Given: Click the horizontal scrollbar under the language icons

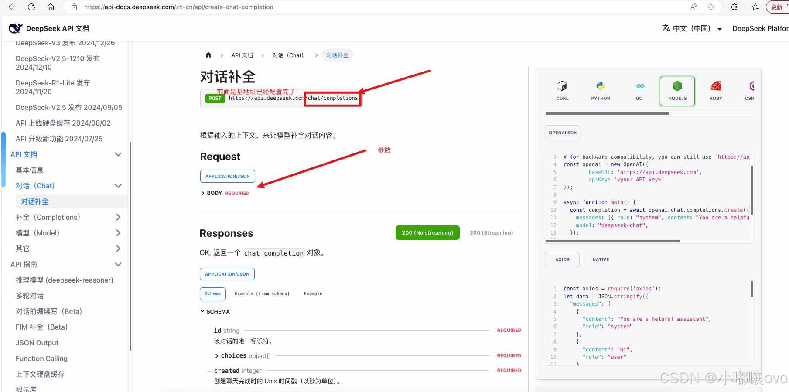Looking at the screenshot, I should tap(607, 113).
